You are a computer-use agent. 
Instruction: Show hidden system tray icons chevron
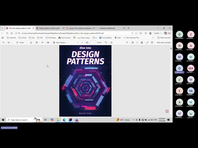(133, 120)
